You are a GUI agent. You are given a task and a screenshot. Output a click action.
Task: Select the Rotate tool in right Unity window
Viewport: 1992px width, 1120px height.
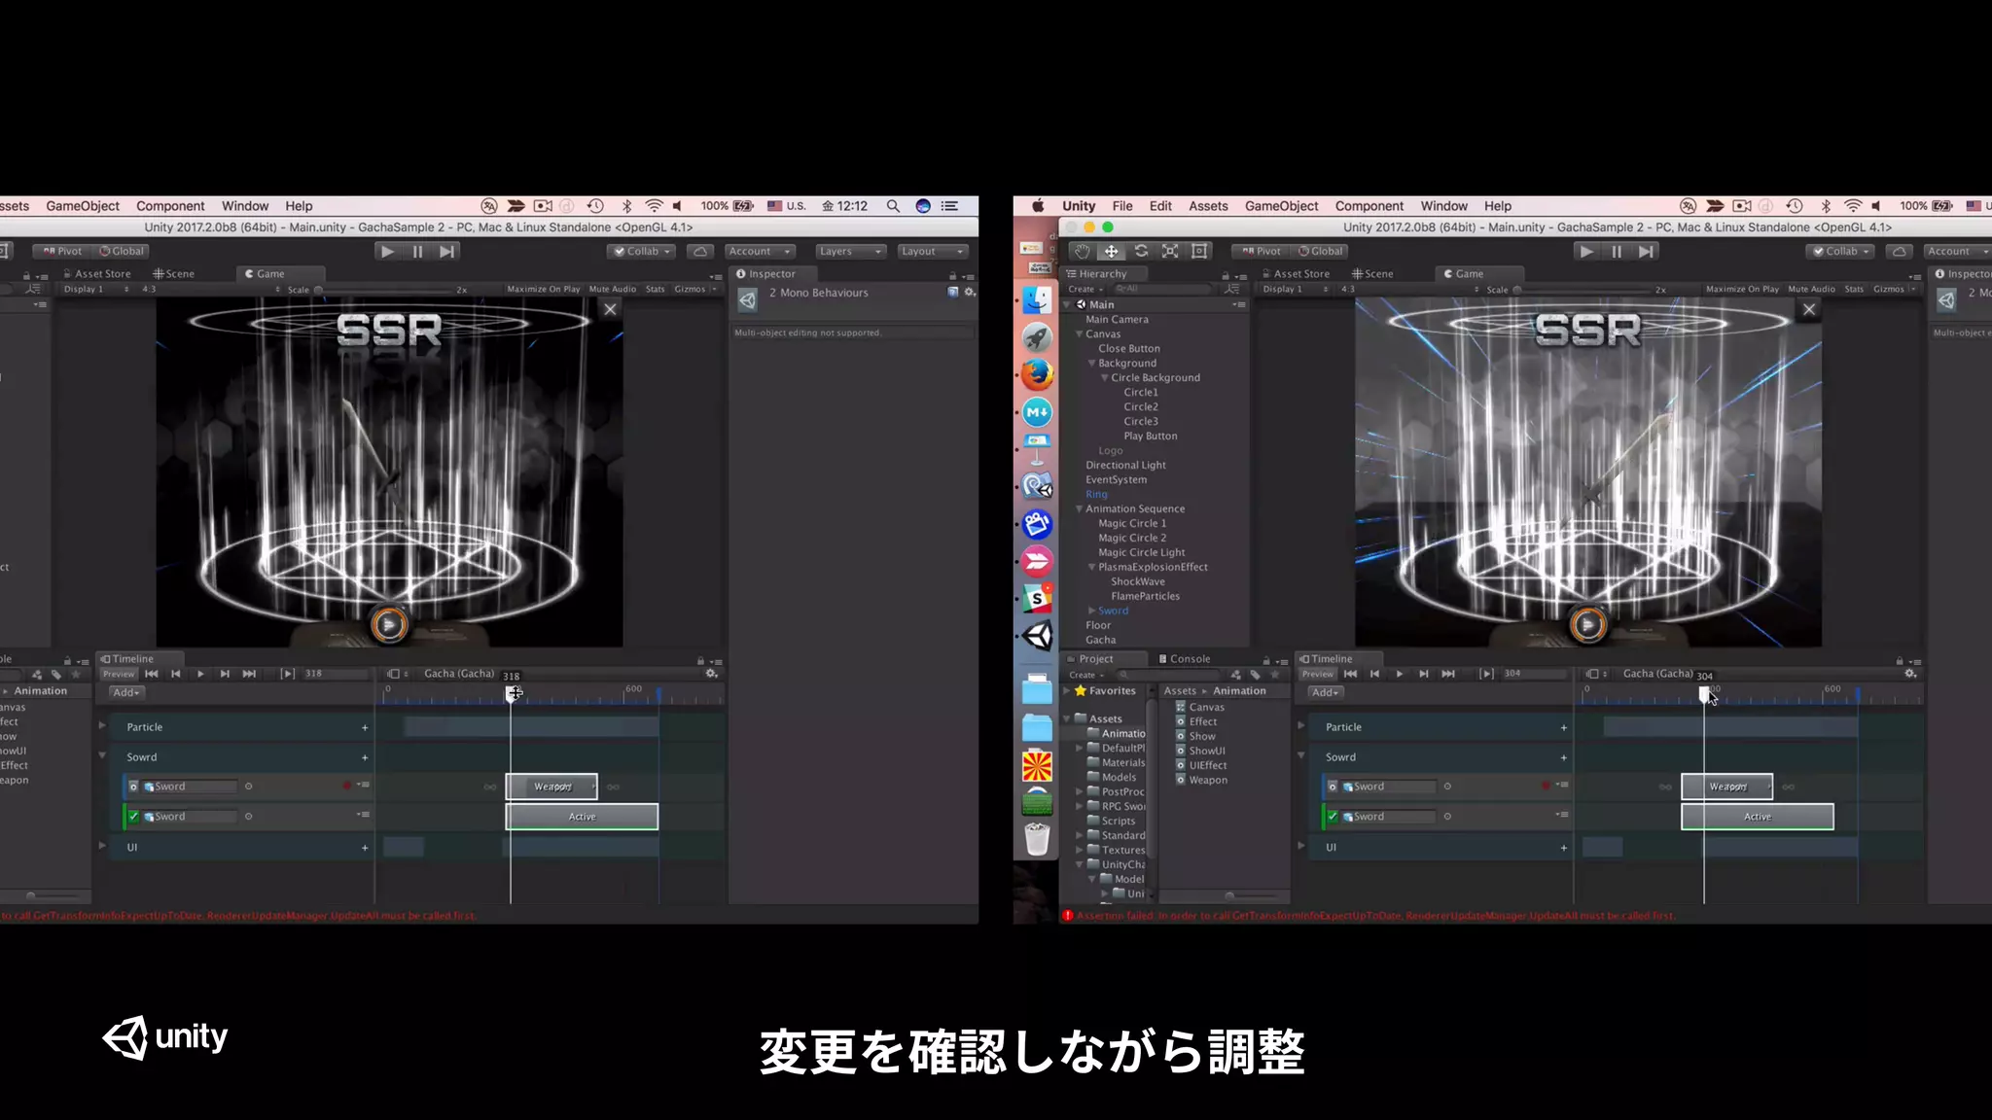(1141, 251)
